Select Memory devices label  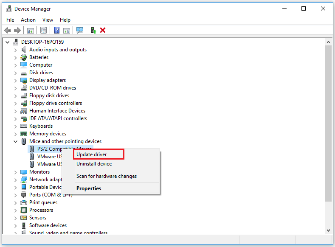point(48,134)
